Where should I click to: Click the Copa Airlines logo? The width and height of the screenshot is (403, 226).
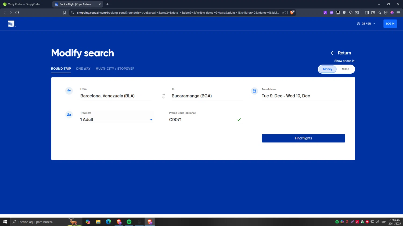pos(11,24)
